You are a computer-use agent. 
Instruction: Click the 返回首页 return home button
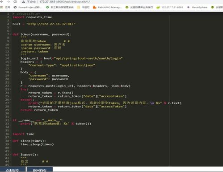click(40, 169)
